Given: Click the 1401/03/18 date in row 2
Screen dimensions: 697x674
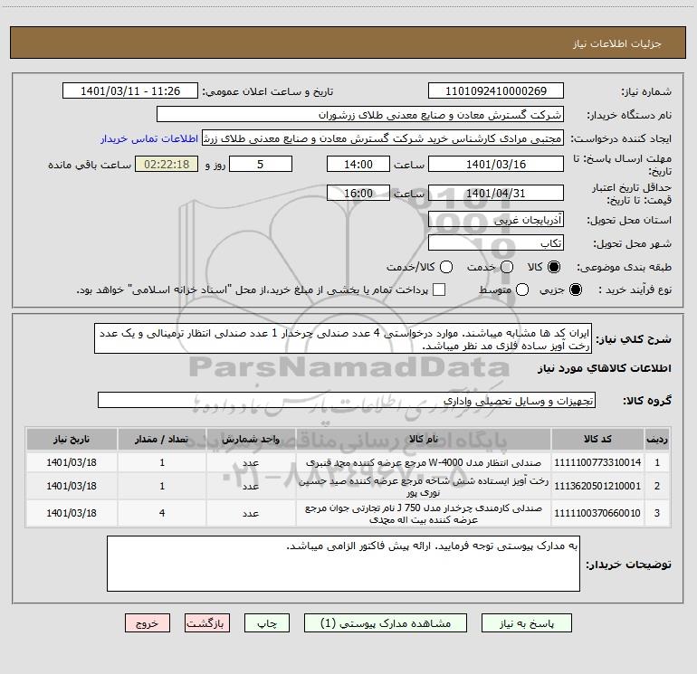Looking at the screenshot, I should point(72,486).
